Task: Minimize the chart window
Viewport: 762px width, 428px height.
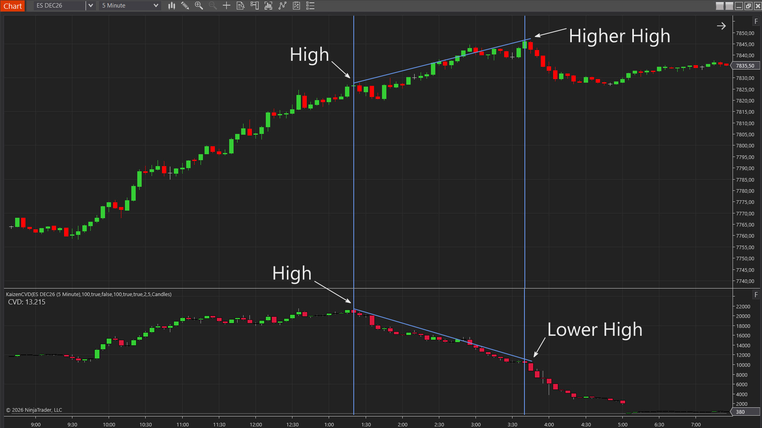Action: (x=739, y=6)
